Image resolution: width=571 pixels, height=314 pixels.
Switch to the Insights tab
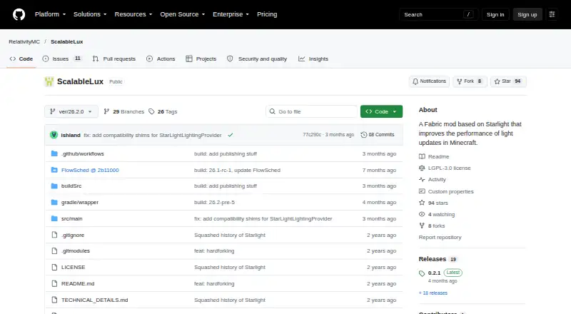tap(313, 59)
